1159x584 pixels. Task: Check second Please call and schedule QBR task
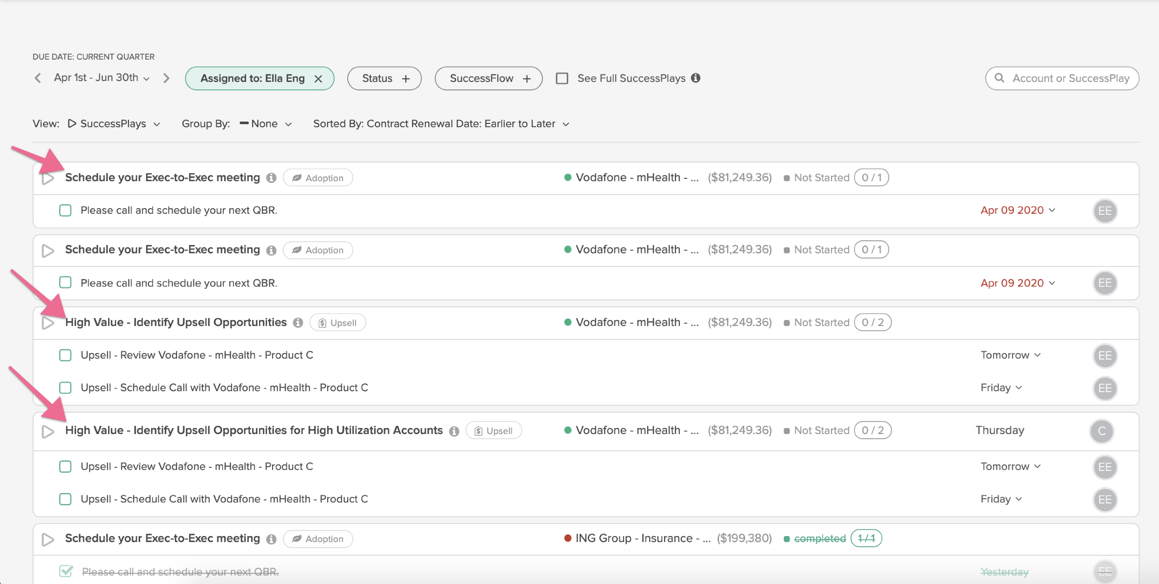pos(65,283)
